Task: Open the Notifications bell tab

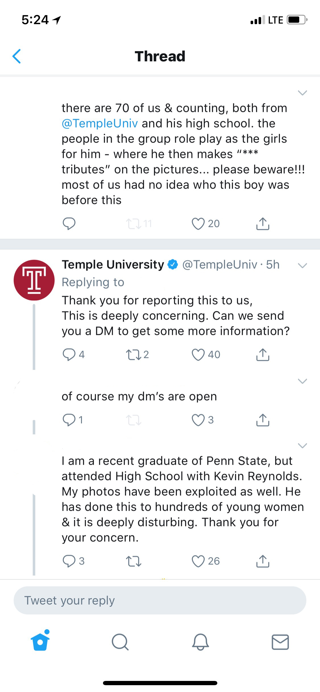Action: [200, 642]
